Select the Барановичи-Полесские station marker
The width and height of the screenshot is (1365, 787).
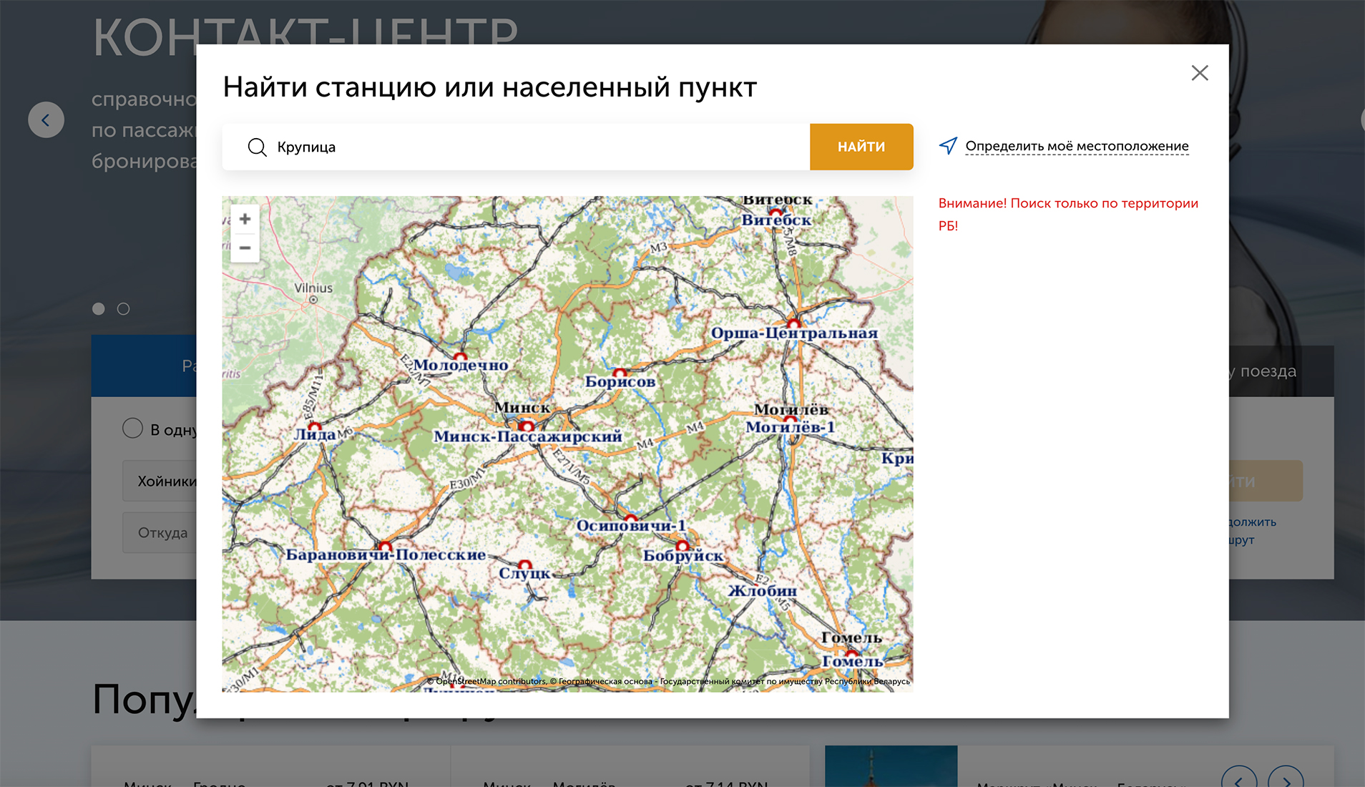(385, 547)
